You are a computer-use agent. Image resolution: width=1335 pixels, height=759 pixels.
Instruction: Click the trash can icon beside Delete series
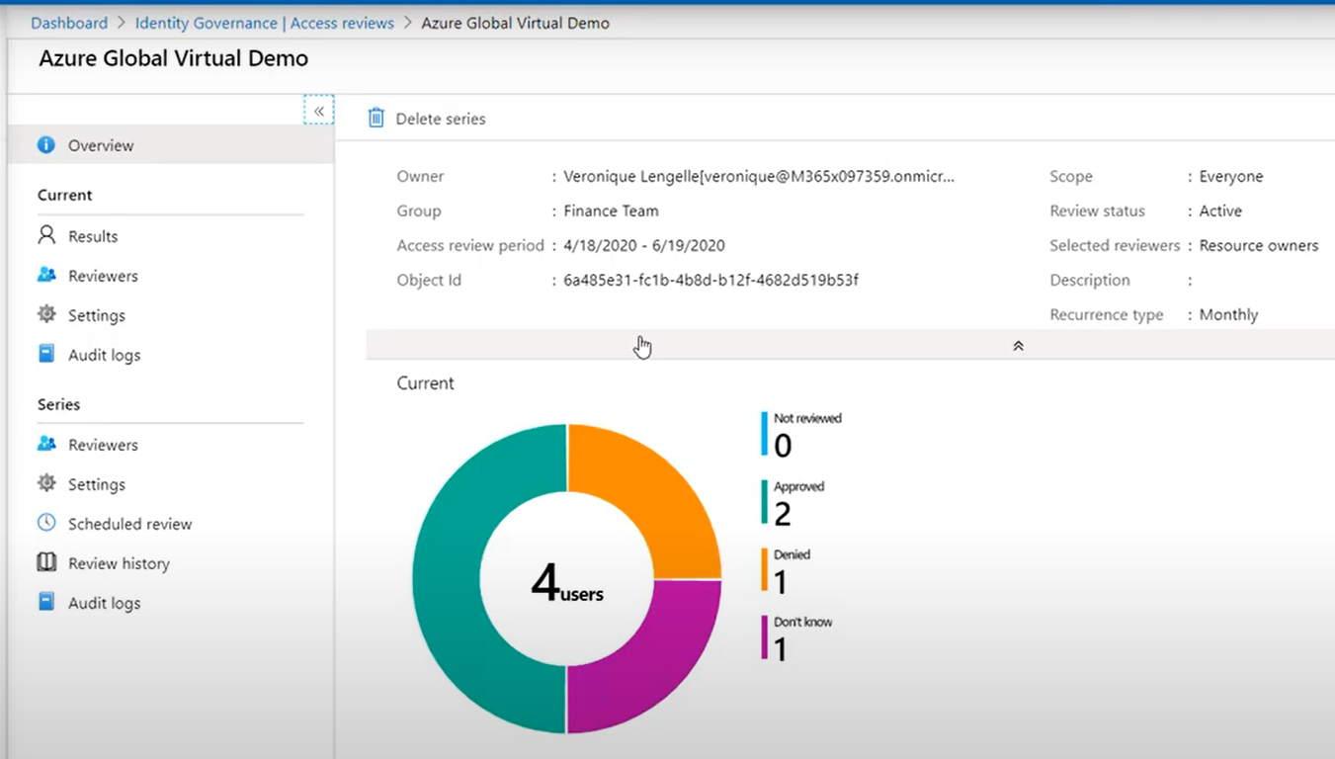point(376,118)
